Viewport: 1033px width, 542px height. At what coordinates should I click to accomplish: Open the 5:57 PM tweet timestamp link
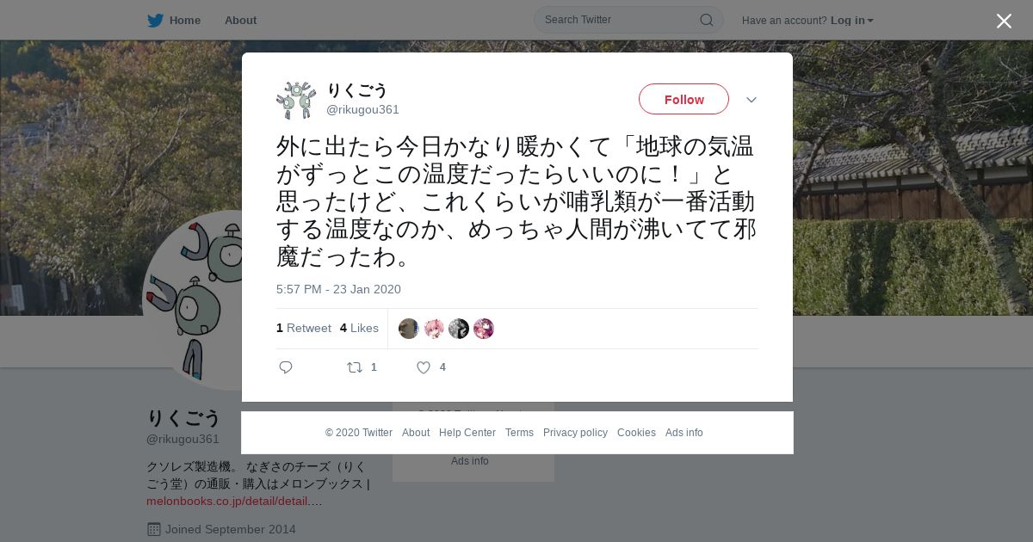pyautogui.click(x=338, y=289)
